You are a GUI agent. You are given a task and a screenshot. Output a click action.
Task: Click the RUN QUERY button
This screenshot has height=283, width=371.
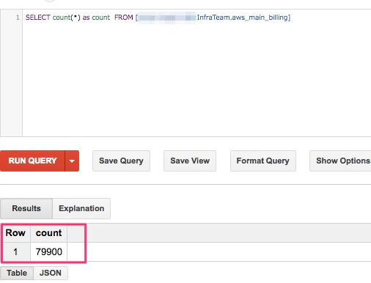pos(32,161)
